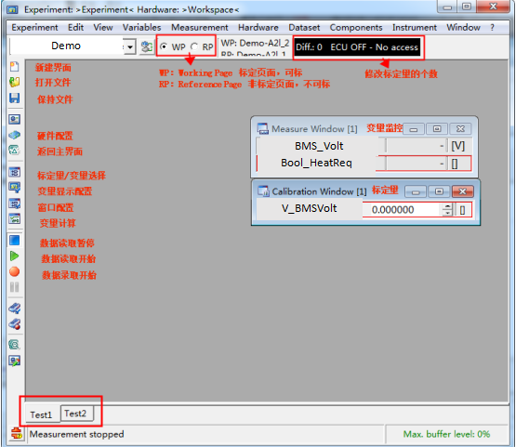Open the hardware configuration icon

(x=14, y=135)
